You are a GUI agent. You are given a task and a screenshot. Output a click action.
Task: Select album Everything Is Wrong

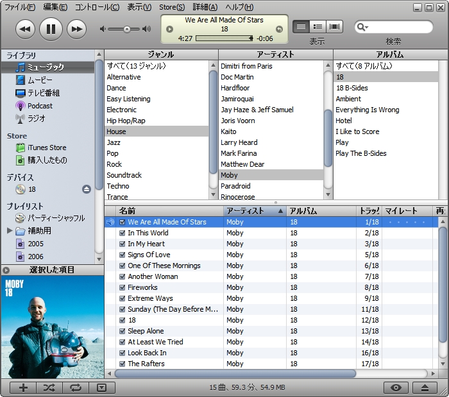click(385, 110)
